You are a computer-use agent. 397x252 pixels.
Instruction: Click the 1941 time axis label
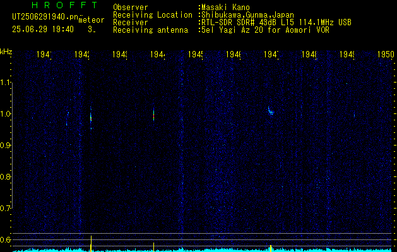click(44, 54)
